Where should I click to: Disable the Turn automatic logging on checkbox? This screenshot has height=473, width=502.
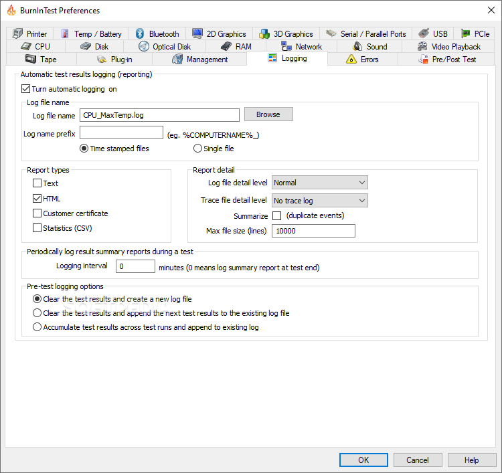click(x=25, y=89)
